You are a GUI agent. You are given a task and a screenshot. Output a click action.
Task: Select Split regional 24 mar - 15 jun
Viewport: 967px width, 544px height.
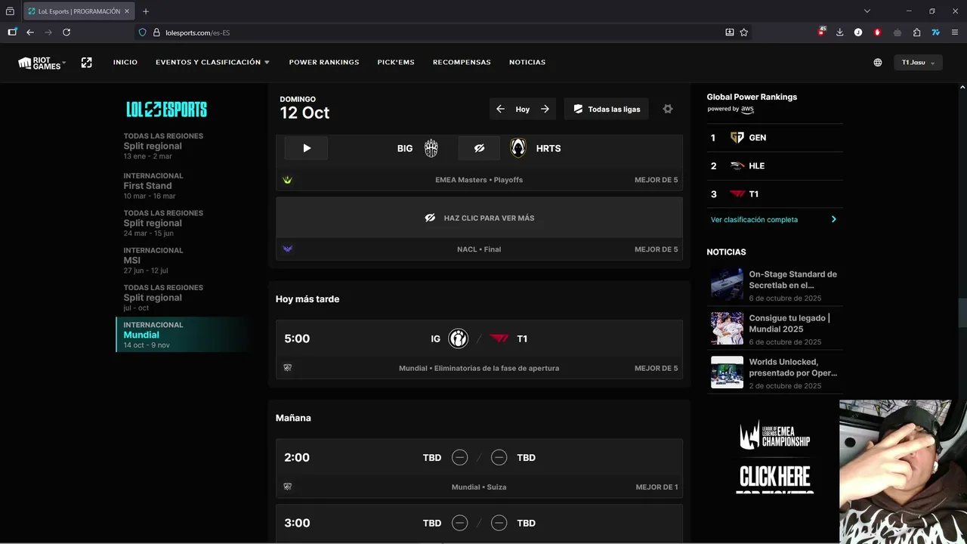[x=181, y=223]
